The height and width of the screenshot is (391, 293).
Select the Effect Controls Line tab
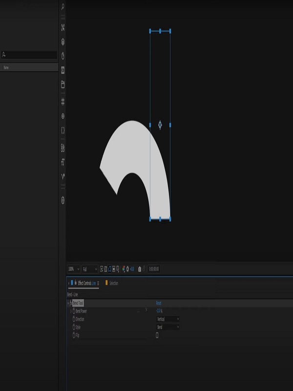click(87, 283)
